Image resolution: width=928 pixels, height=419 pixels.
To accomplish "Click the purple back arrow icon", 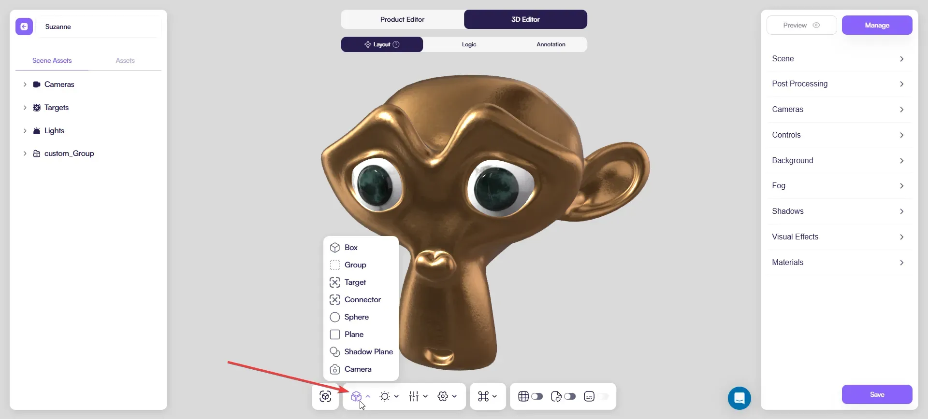I will 24,27.
